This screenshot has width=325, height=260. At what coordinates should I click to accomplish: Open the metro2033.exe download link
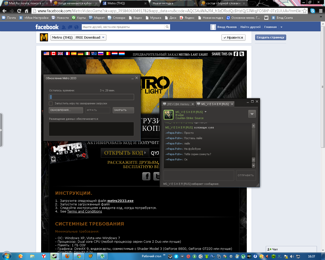(120, 201)
